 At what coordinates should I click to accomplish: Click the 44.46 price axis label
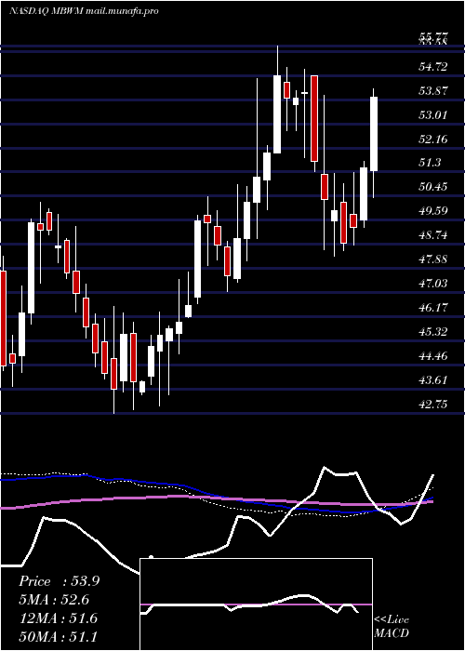click(x=433, y=356)
